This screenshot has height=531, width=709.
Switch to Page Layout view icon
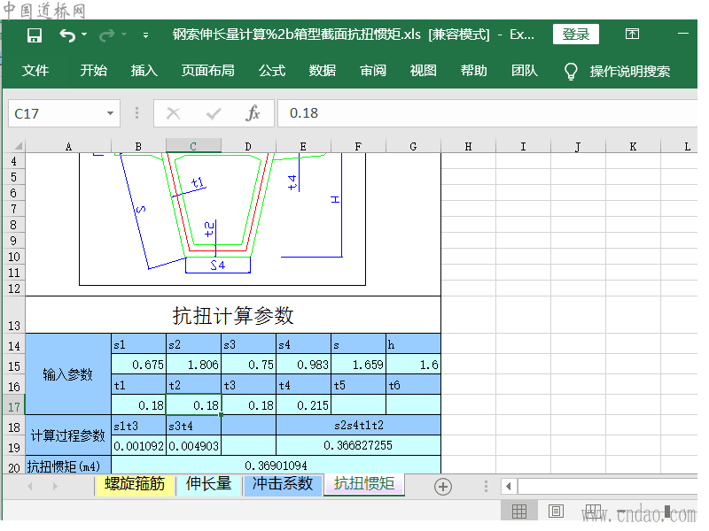(x=556, y=512)
